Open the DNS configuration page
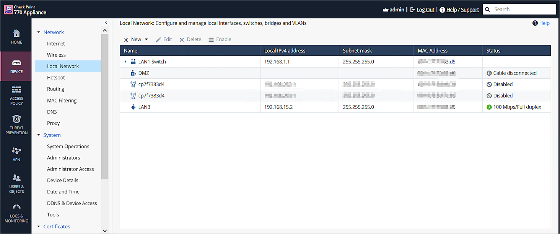This screenshot has width=560, height=234. 52,112
